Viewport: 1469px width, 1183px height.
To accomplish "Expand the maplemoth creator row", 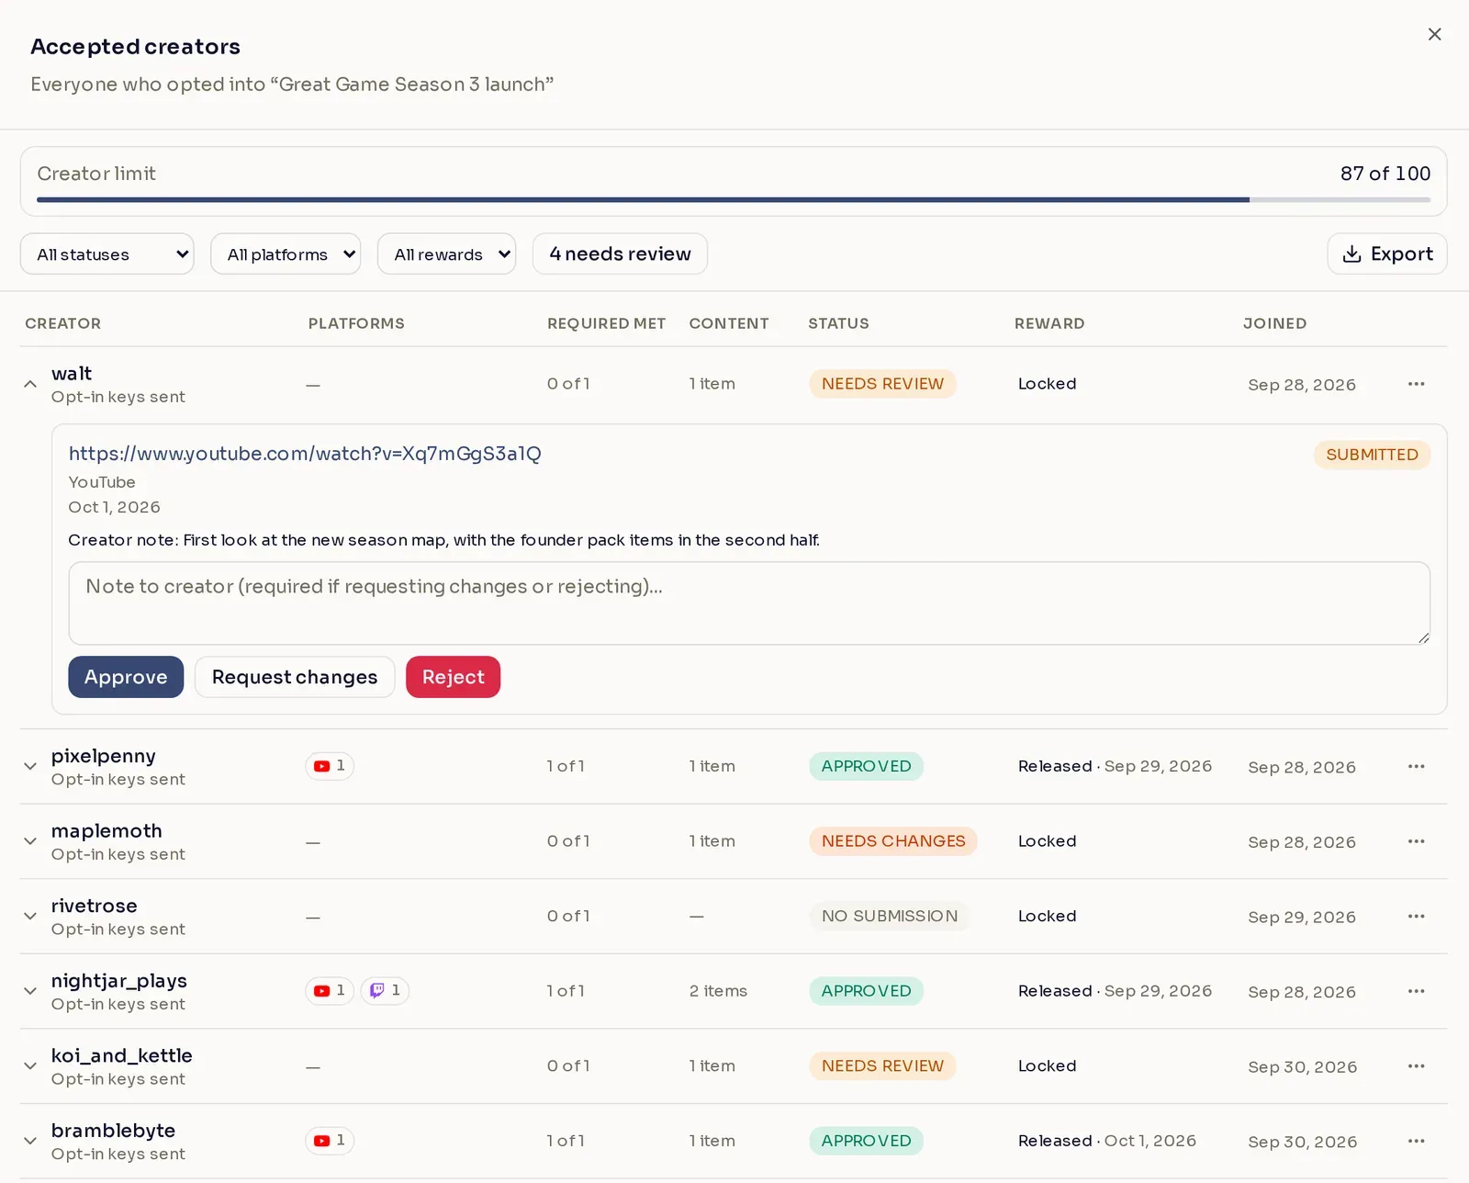I will [x=30, y=841].
